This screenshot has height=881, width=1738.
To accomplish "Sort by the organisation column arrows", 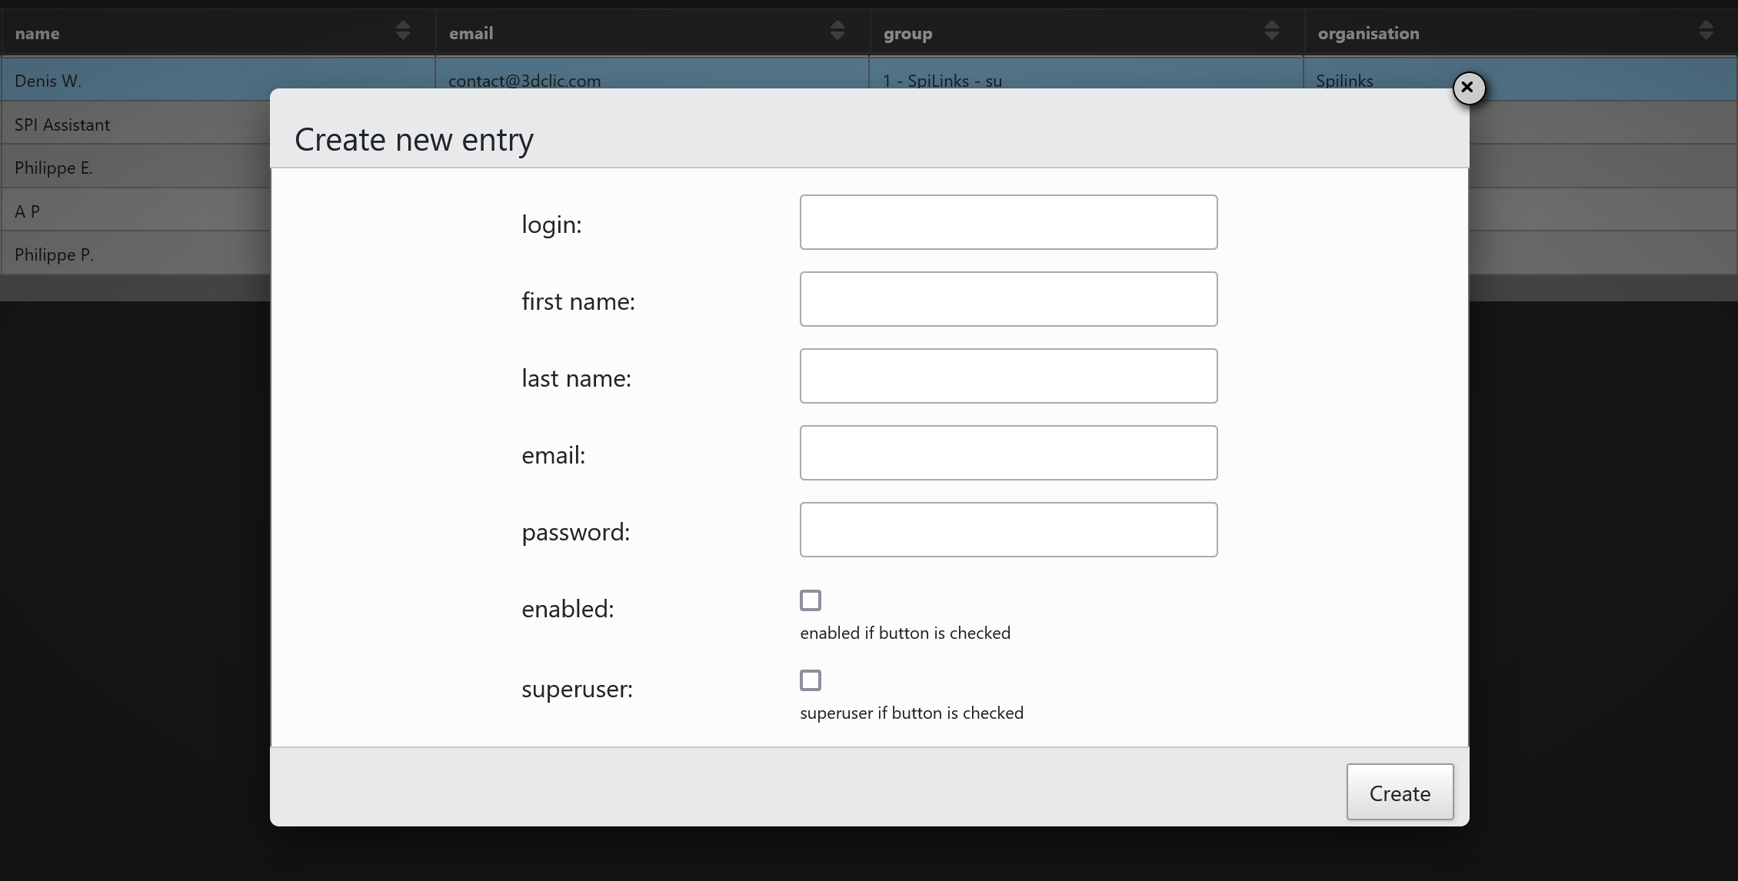I will coord(1706,31).
